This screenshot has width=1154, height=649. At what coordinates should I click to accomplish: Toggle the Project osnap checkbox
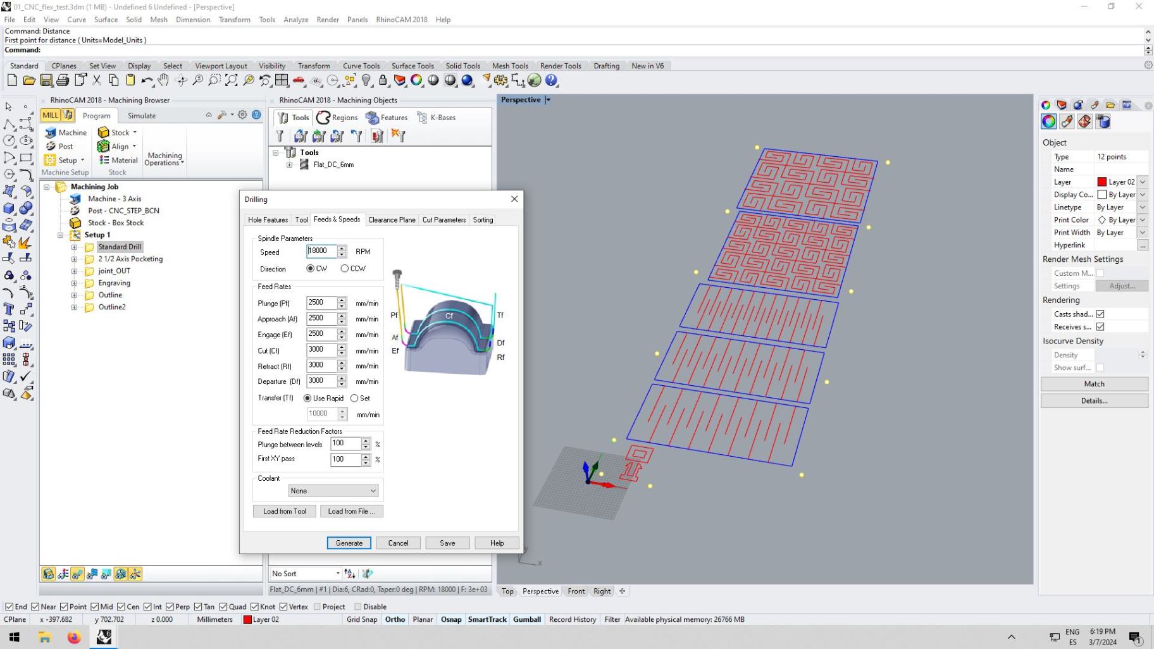318,607
